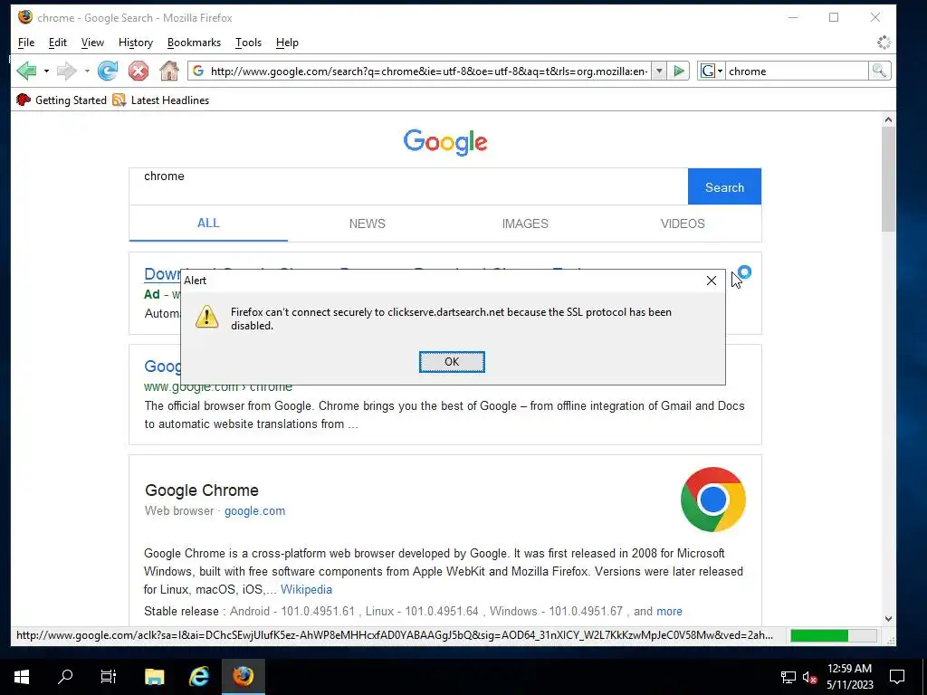Launch Internet Explorer from the taskbar
Viewport: 927px width, 695px height.
tap(199, 677)
